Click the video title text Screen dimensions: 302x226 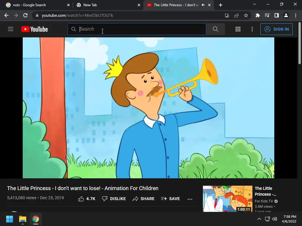[83, 188]
